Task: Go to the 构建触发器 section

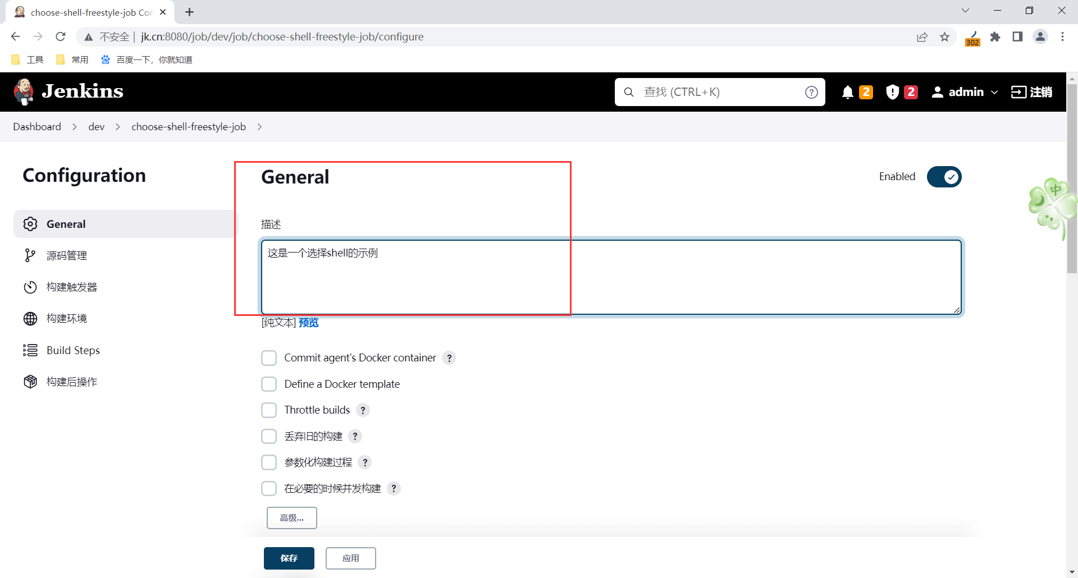Action: pos(126,287)
